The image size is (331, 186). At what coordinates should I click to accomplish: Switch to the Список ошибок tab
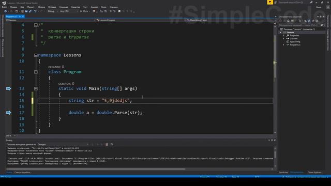click(23, 173)
